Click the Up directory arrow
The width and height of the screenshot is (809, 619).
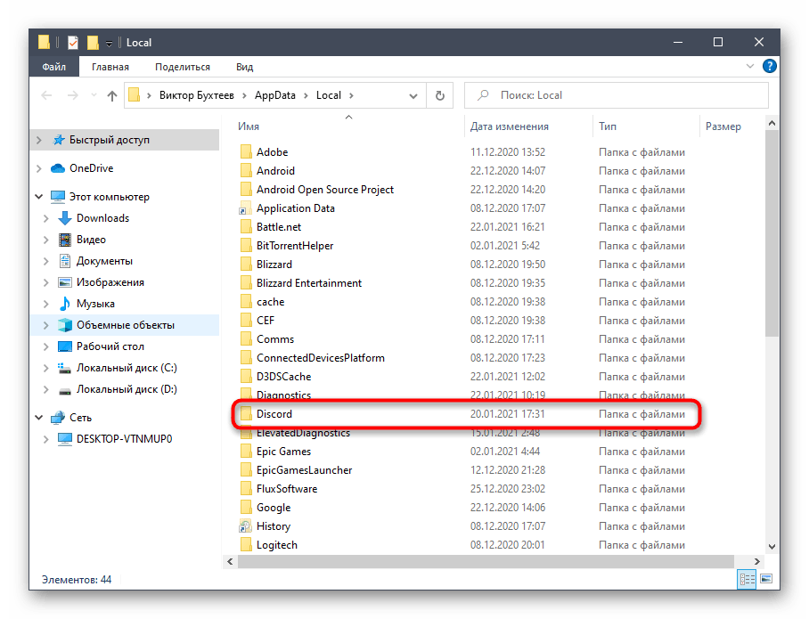[x=112, y=95]
